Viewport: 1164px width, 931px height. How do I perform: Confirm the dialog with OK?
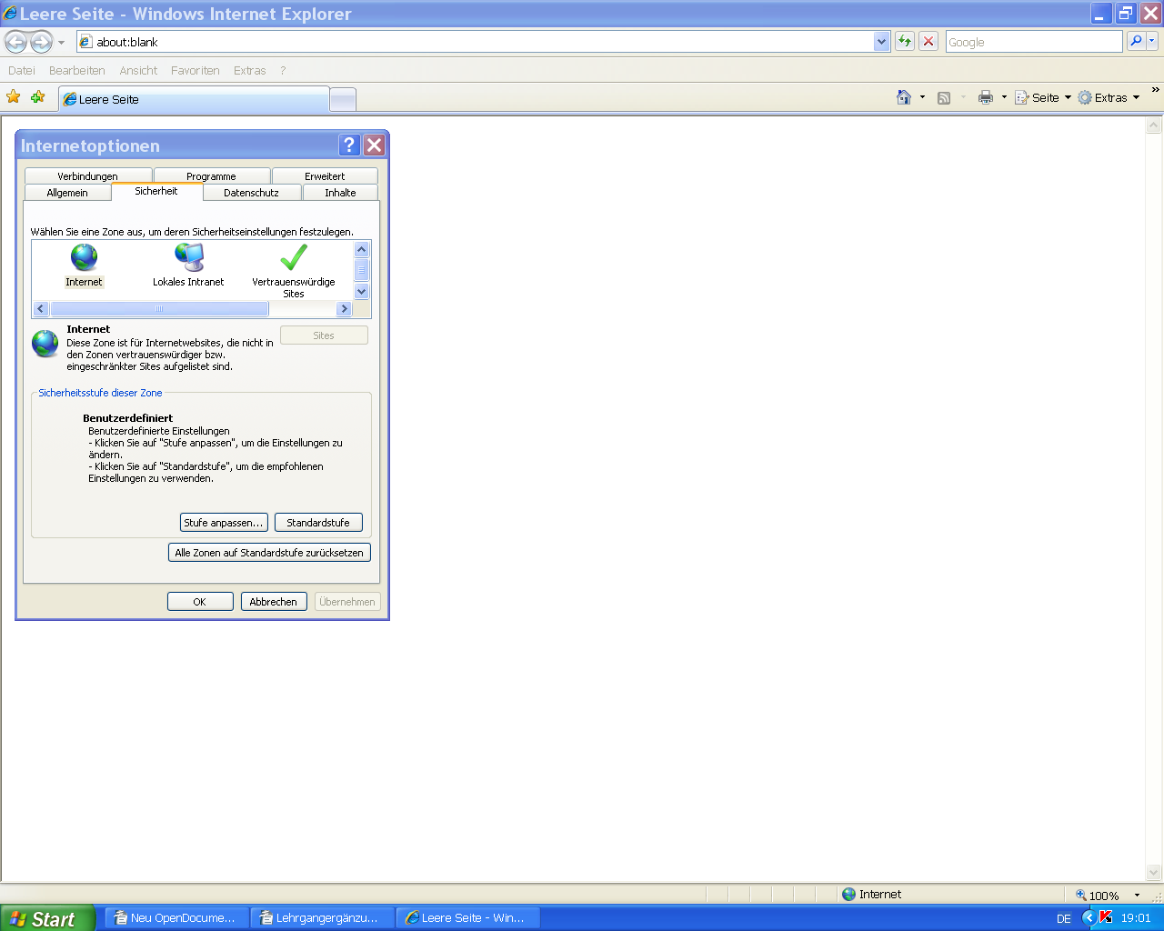[x=200, y=602]
